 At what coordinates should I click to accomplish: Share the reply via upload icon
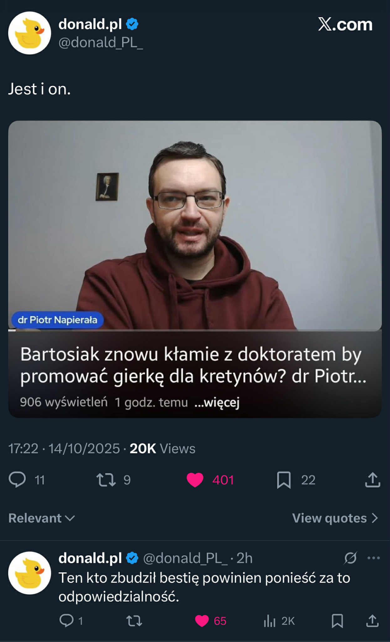coord(372,621)
